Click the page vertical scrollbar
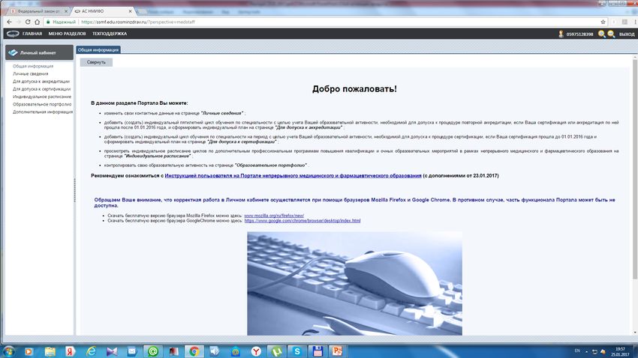The height and width of the screenshot is (358, 638). (635, 170)
